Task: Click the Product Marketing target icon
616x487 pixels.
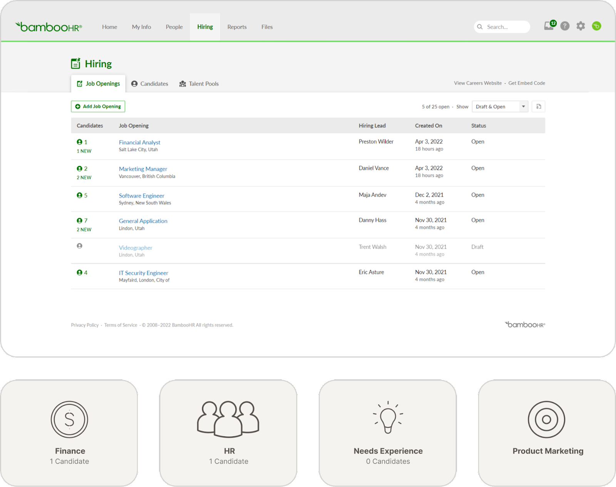Action: point(546,419)
